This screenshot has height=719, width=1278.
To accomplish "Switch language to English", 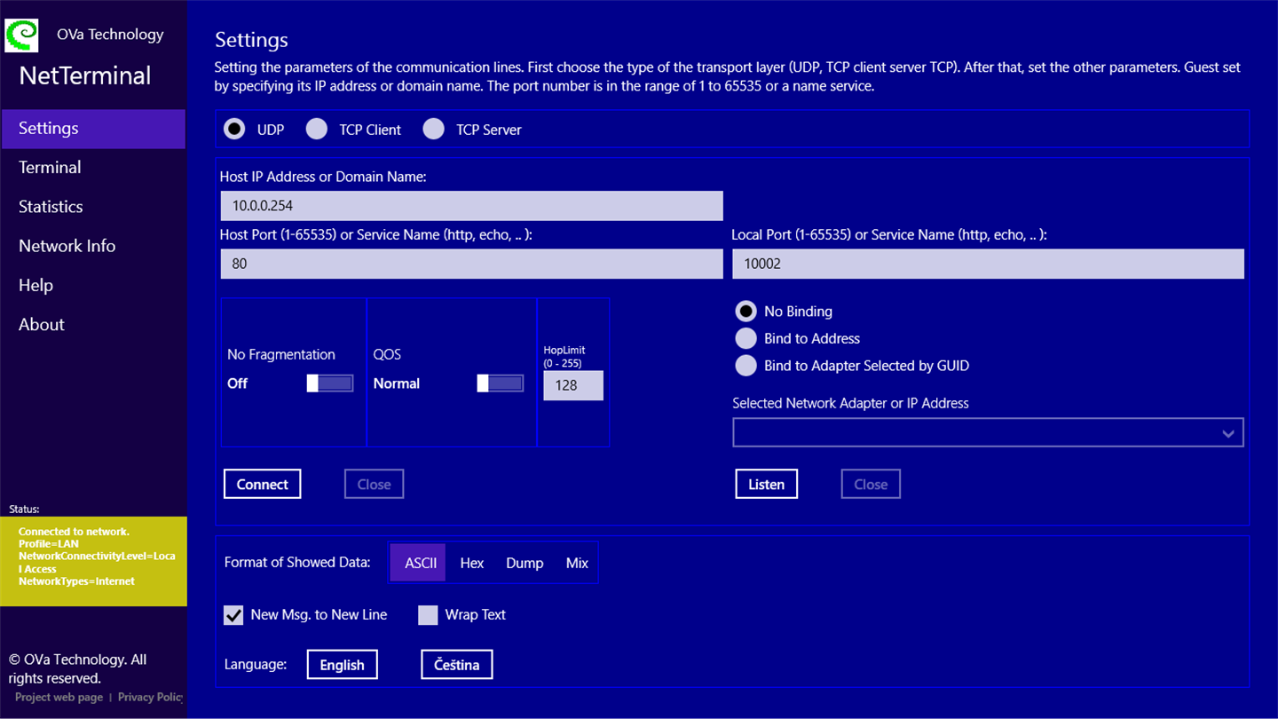I will [x=343, y=665].
